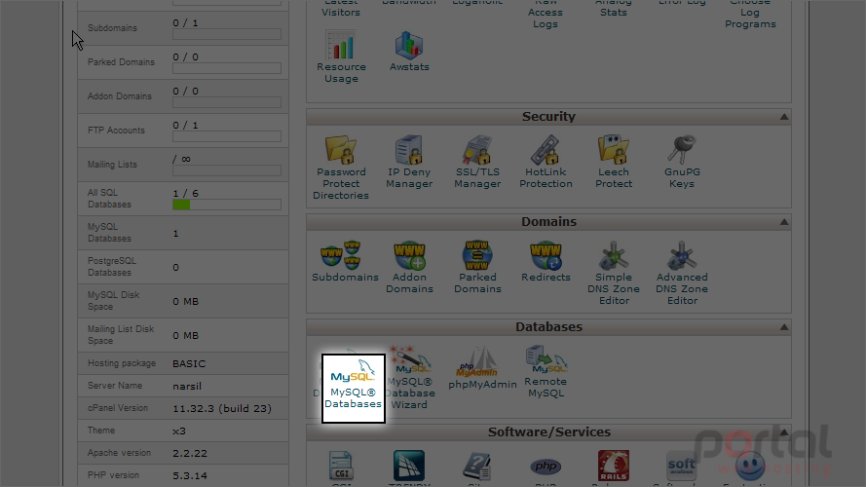Select the 'PostgreSQL Databases' stats label
866x487 pixels.
point(112,267)
